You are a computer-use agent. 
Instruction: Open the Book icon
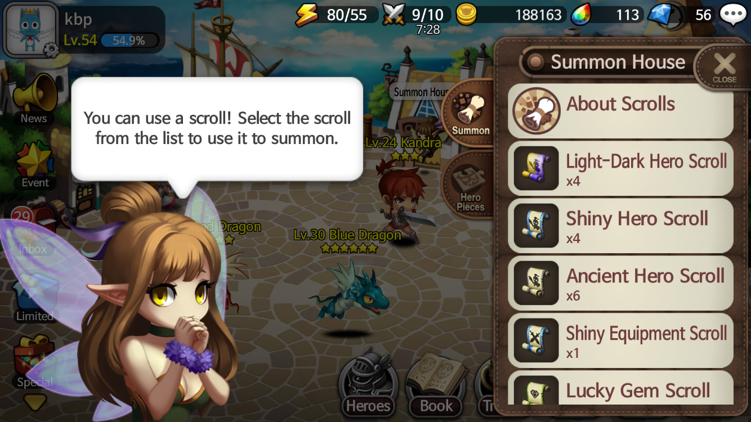click(x=436, y=383)
